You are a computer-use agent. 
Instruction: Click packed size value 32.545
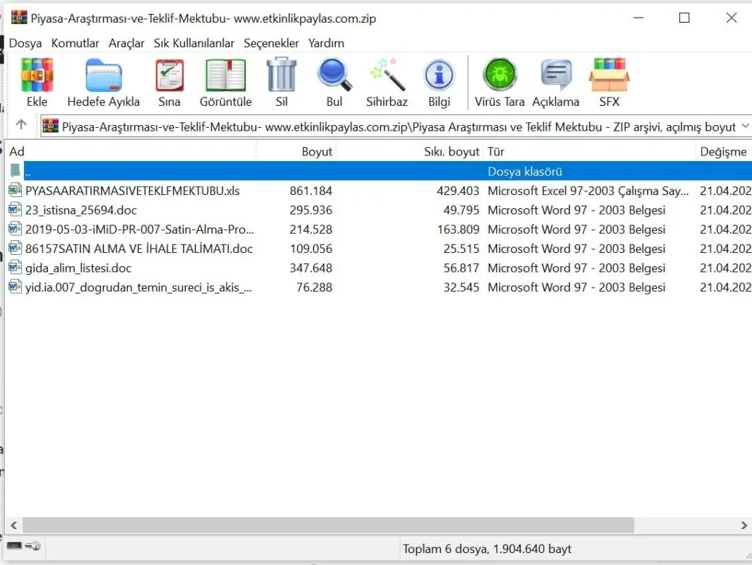(x=462, y=287)
